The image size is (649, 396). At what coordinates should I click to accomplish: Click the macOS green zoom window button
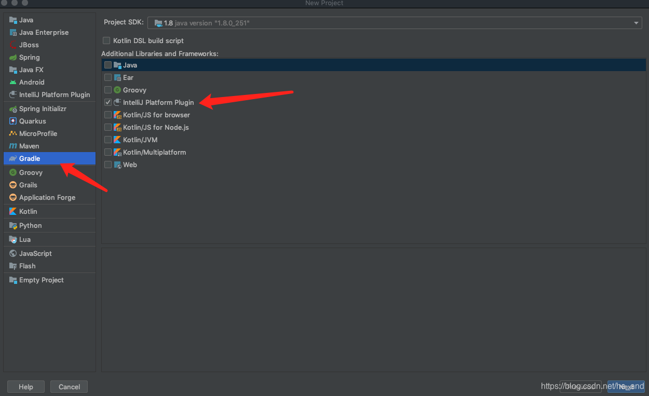pos(25,3)
